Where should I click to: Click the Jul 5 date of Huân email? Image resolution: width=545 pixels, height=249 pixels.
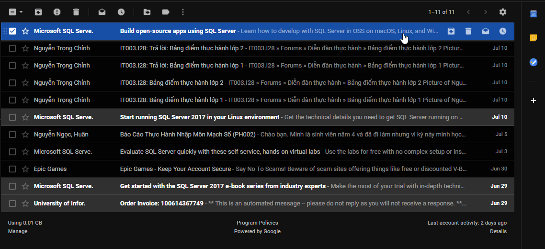501,135
